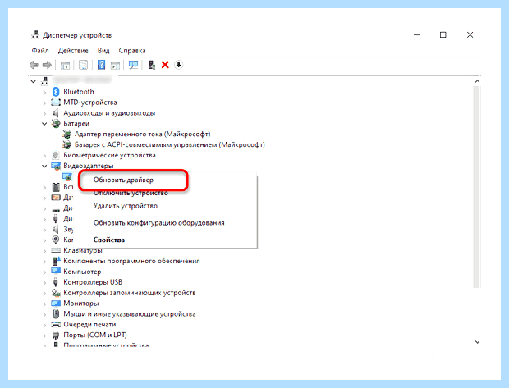Click the display adapters category icon
The height and width of the screenshot is (388, 509).
click(56, 166)
